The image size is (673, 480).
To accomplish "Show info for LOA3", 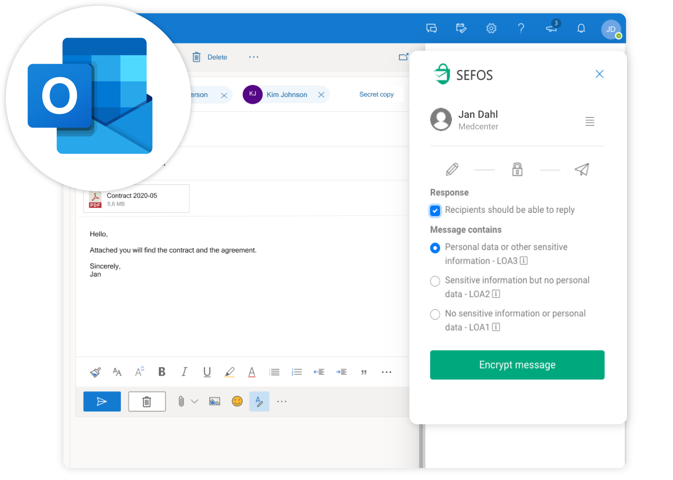I will tap(524, 261).
